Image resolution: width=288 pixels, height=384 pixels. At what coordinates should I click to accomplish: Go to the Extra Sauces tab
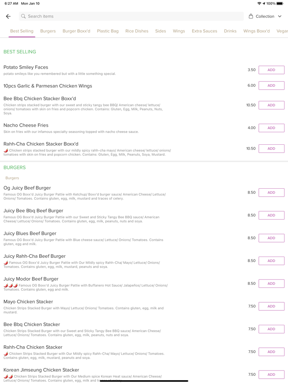tap(204, 31)
